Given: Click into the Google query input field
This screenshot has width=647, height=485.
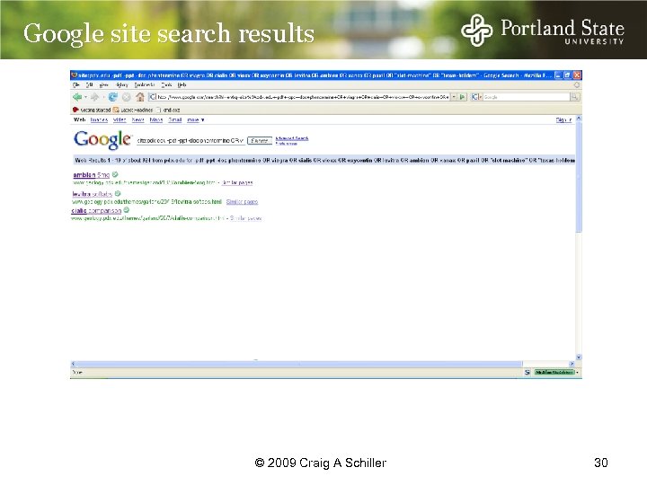Looking at the screenshot, I should (x=191, y=141).
